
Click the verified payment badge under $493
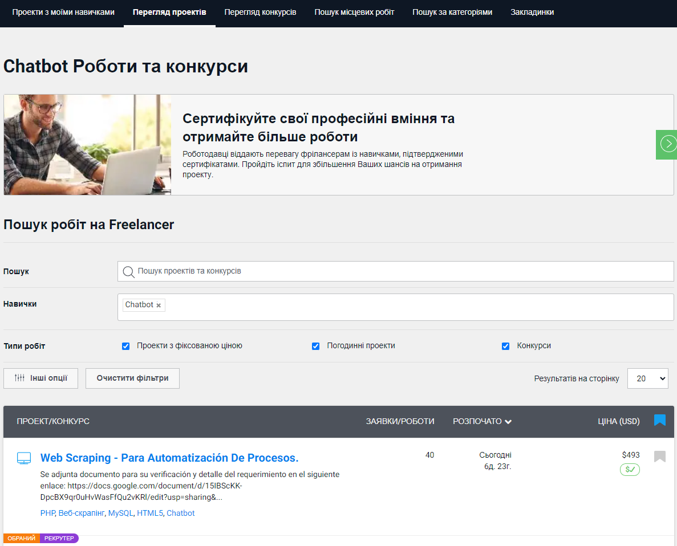pos(630,469)
